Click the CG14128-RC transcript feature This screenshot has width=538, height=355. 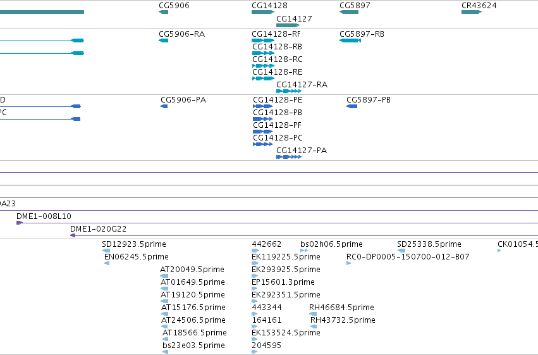pos(263,66)
